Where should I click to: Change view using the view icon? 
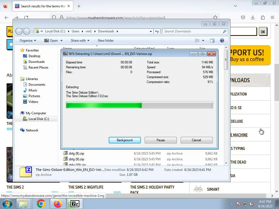197,41
